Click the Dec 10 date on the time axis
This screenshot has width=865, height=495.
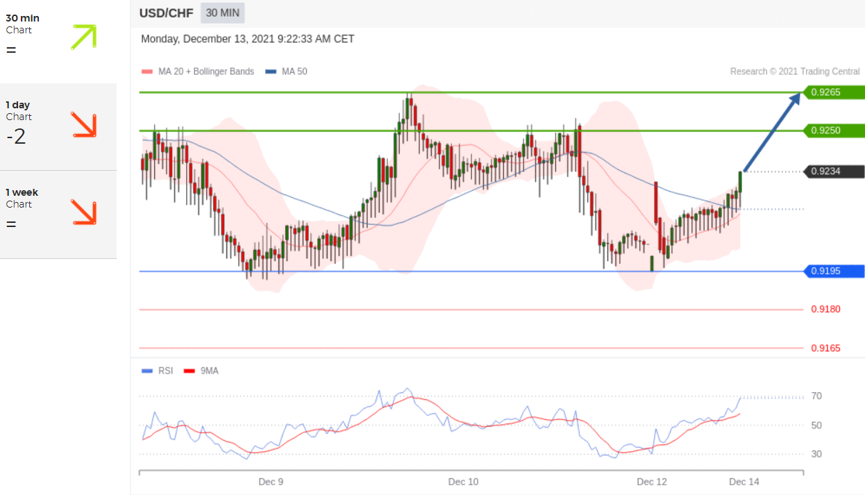[463, 482]
